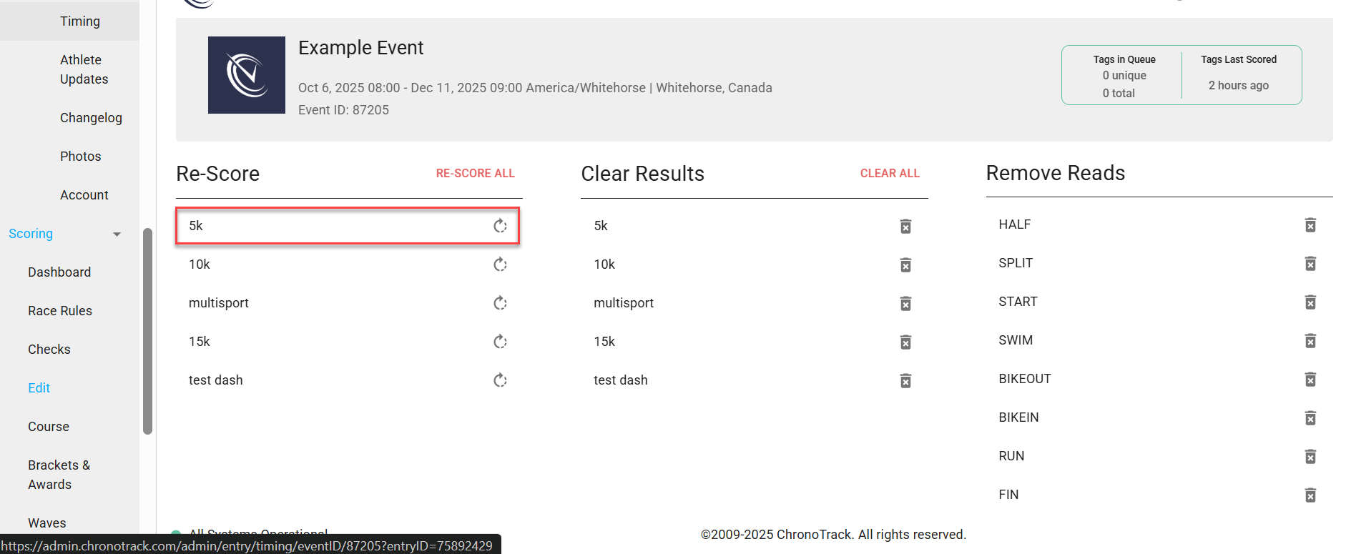Clear 5k results with the trash icon

click(x=905, y=227)
